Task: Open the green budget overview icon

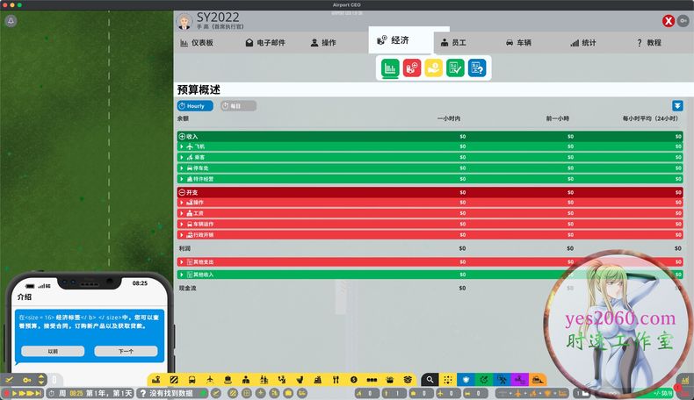Action: tap(390, 68)
